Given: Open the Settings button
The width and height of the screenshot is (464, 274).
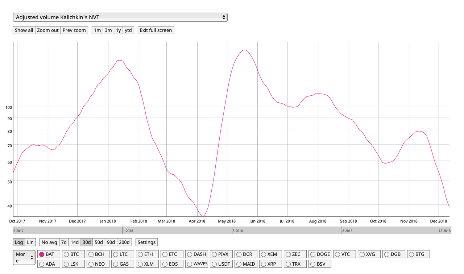Looking at the screenshot, I should point(146,242).
